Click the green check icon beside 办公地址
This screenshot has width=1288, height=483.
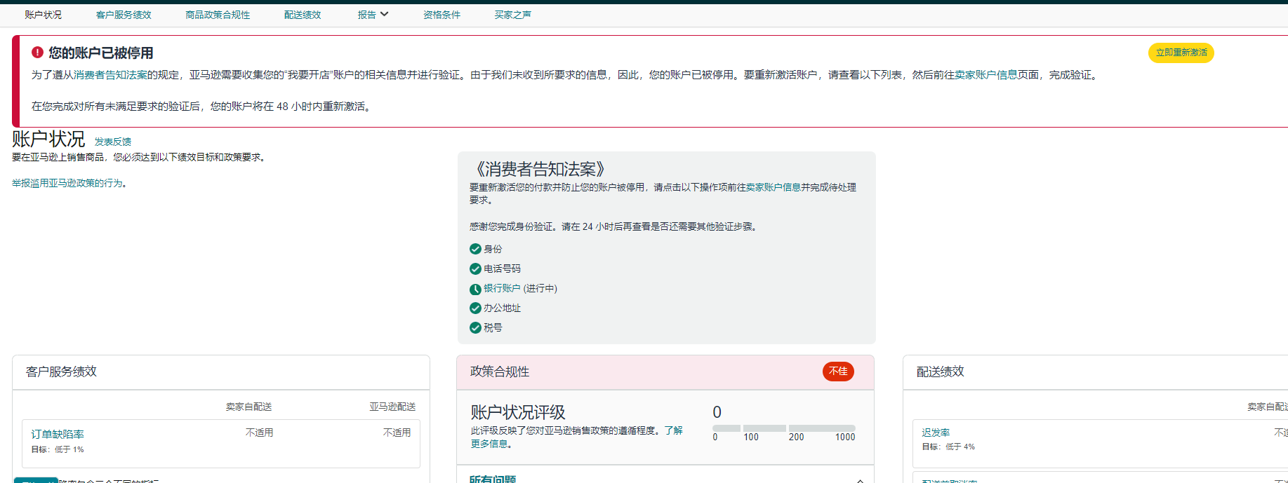pyautogui.click(x=475, y=308)
